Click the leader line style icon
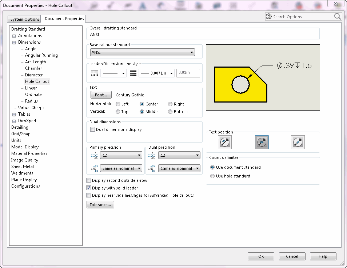347x268 pixels. [x=95, y=73]
